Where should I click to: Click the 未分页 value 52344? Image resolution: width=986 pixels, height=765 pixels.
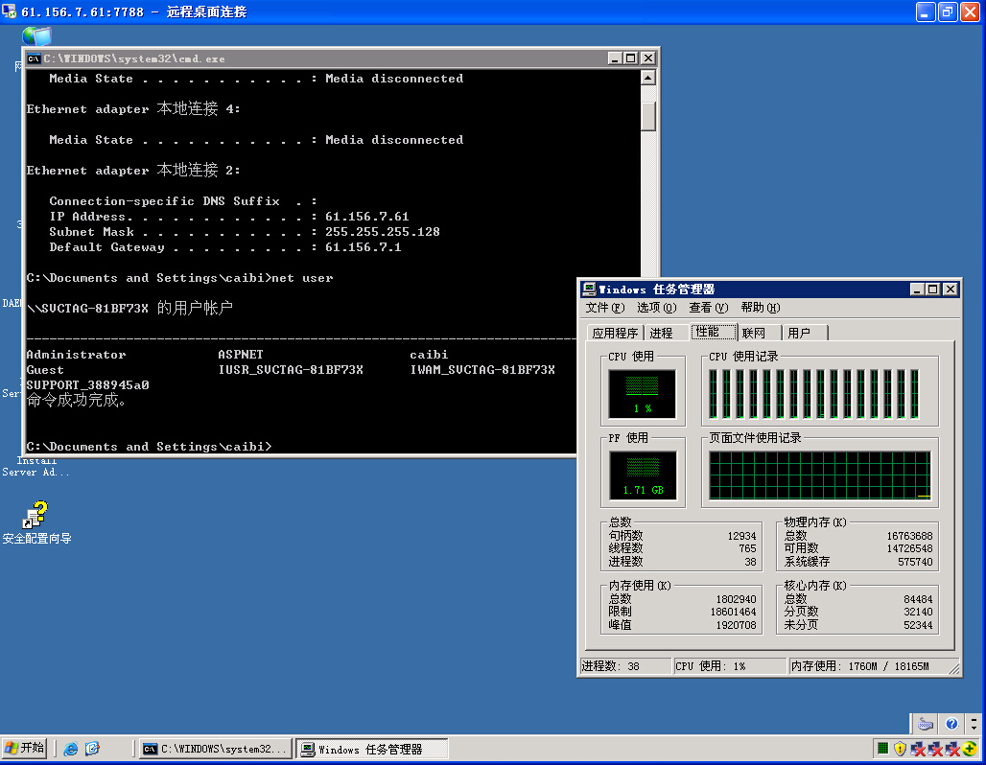point(918,625)
